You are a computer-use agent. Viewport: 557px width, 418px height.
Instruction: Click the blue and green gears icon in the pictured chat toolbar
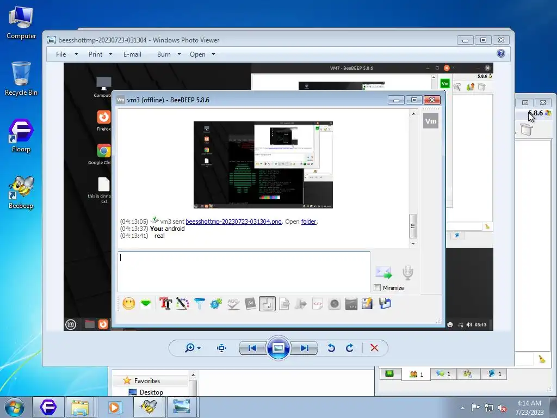[216, 304]
